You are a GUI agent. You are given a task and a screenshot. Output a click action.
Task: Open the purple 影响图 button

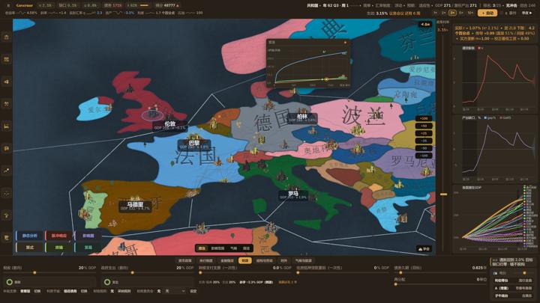click(x=88, y=236)
